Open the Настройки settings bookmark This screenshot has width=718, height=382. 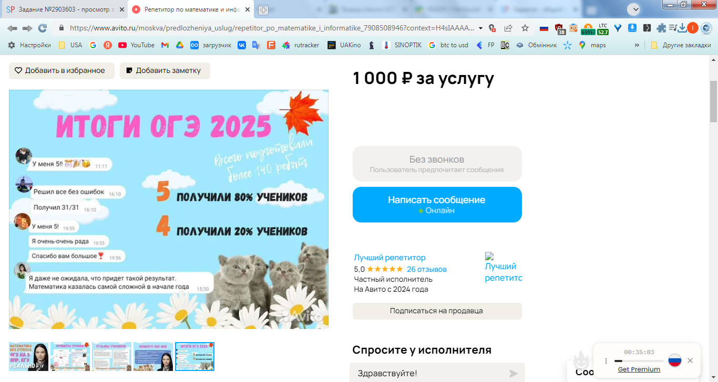29,45
